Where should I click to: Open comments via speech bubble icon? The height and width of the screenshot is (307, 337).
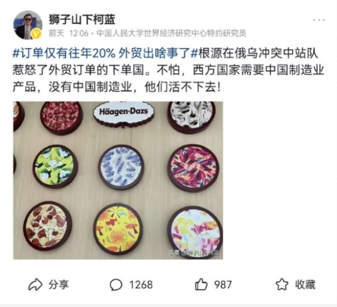(x=116, y=285)
